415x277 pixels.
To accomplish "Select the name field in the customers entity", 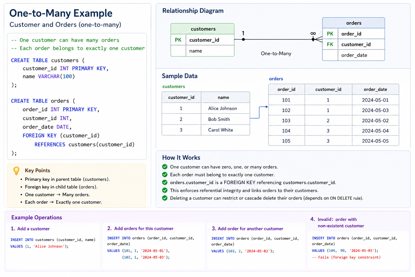I will tap(196, 51).
